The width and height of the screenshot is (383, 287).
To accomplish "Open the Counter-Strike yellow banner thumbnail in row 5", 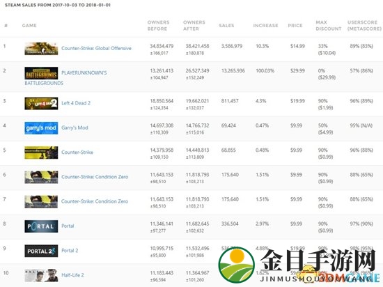I will 41,153.
